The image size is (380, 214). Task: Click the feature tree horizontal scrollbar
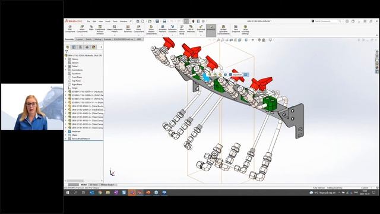pos(75,181)
